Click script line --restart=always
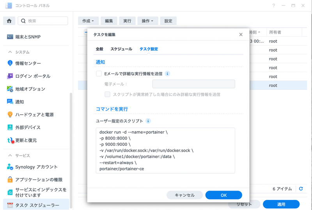This screenshot has height=210, width=312. pos(118,163)
